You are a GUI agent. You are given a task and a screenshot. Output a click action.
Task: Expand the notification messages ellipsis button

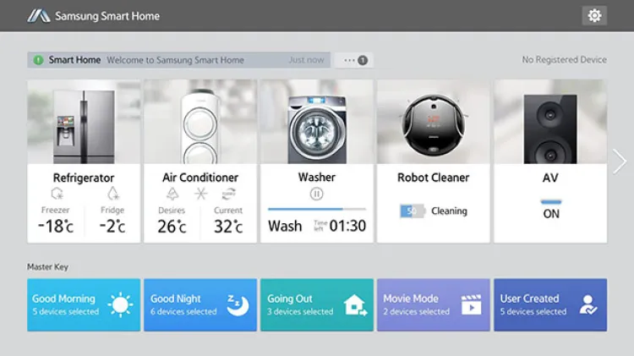coord(354,60)
